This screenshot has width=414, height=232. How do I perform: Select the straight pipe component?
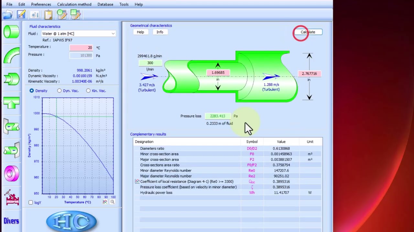coord(12,32)
